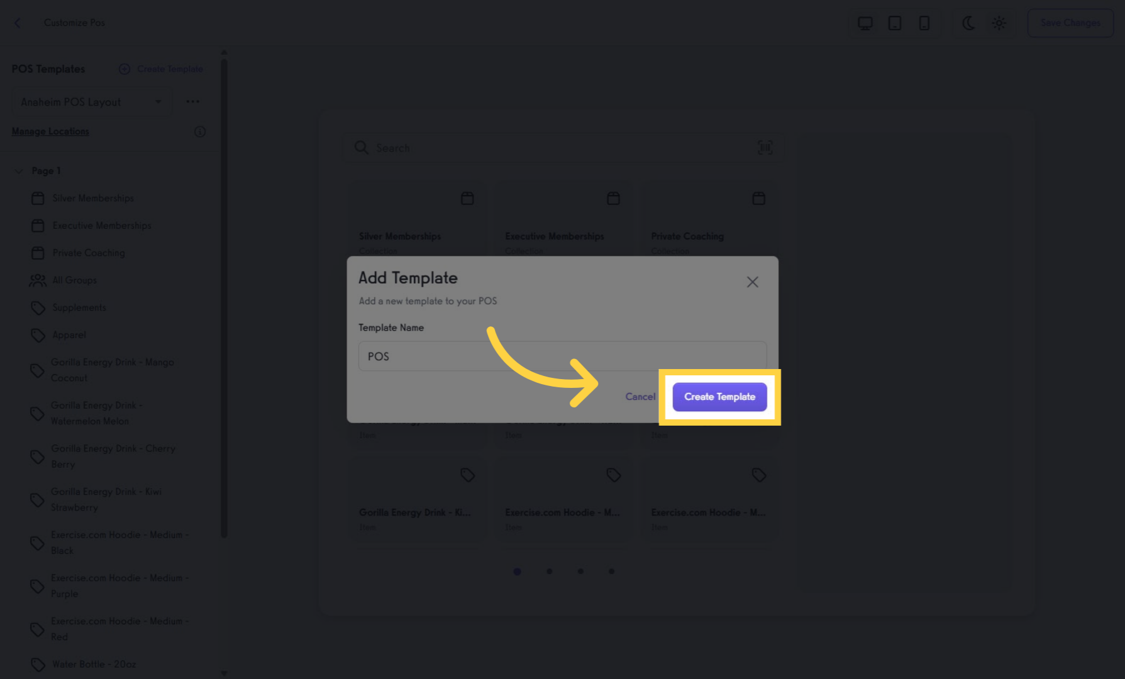Screen dimensions: 1125x679
Task: Switch to tablet preview icon
Action: click(x=894, y=23)
